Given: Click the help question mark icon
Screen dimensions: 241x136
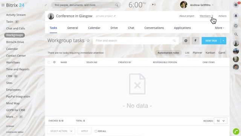Looking at the screenshot, I should [x=236, y=5].
